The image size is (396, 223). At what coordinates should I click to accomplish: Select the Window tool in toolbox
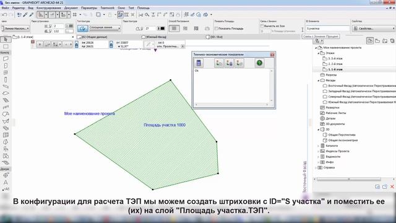[6, 73]
